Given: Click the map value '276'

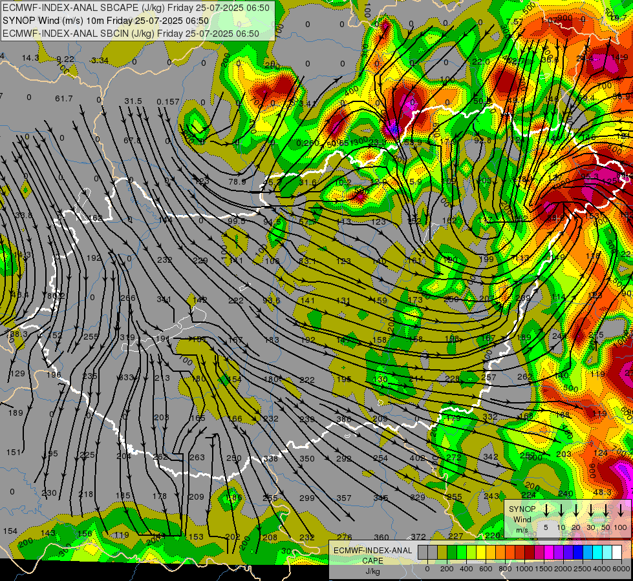Looking at the screenshot, I should tap(345, 538).
